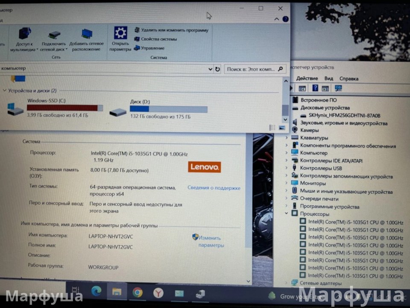This screenshot has height=308, width=410.
Task: Collapse the Устройства и диски group
Action: pyautogui.click(x=4, y=91)
